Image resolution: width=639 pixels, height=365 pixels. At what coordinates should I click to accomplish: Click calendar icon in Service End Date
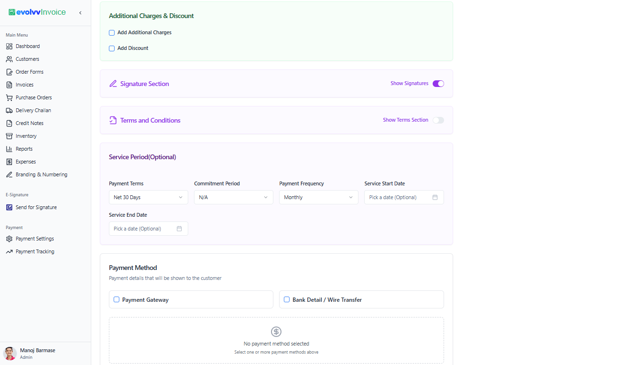click(x=179, y=229)
